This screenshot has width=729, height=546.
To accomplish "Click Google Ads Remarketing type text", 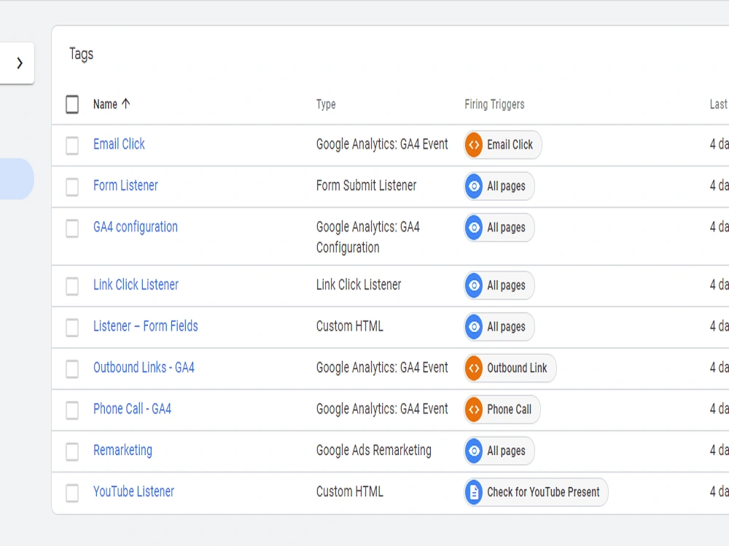I will click(x=374, y=451).
